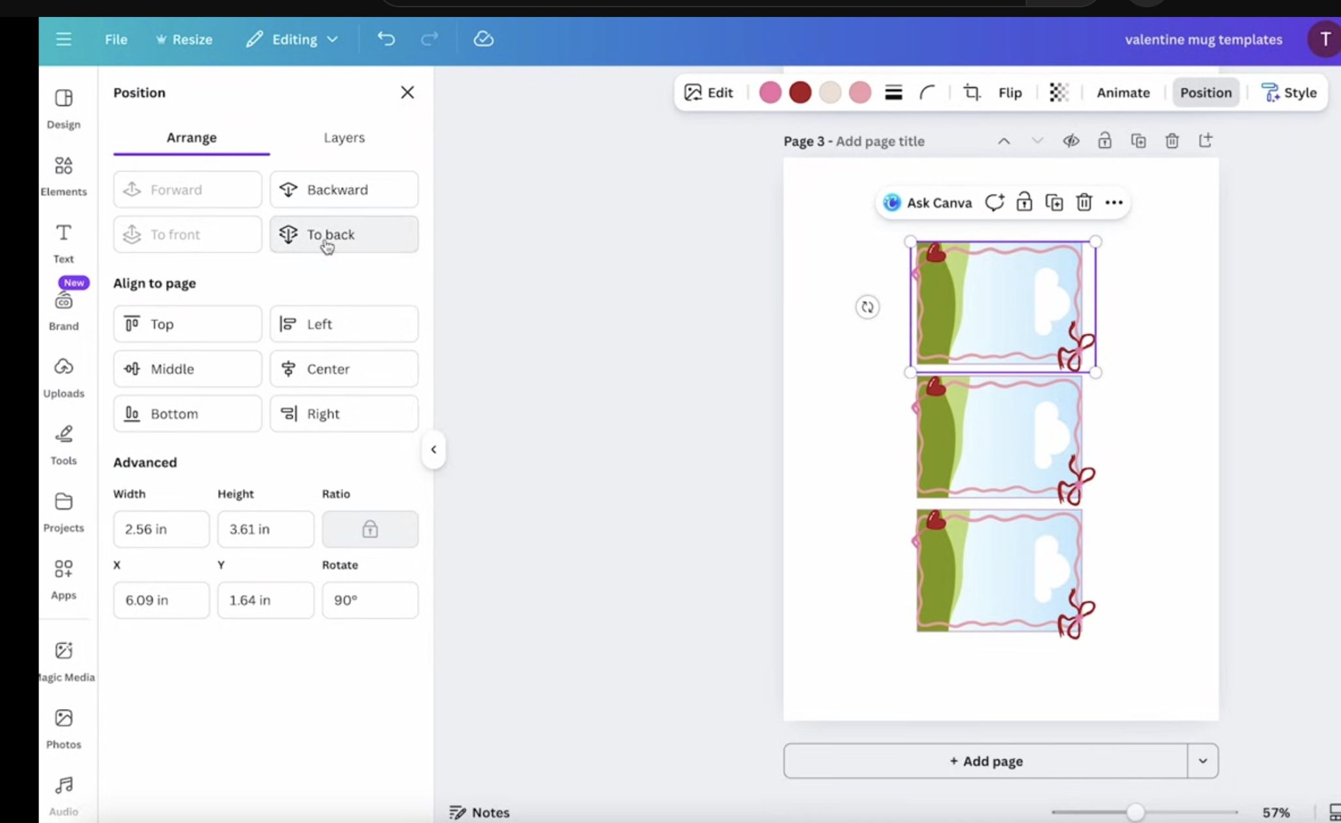Open transparency settings from the toolbar
Viewport: 1341px width, 823px height.
(1059, 92)
